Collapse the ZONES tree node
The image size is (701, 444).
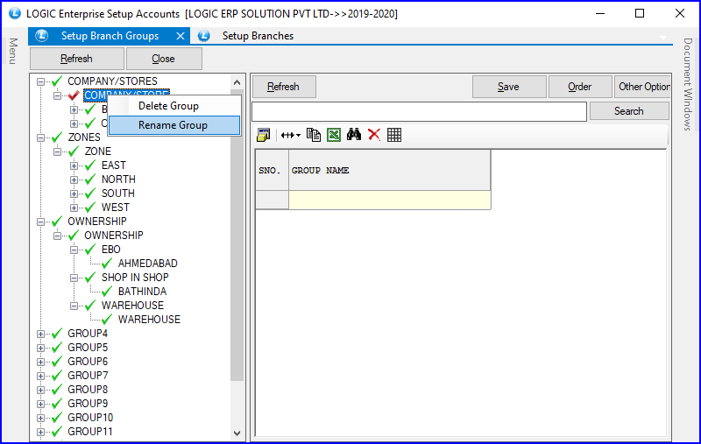40,137
